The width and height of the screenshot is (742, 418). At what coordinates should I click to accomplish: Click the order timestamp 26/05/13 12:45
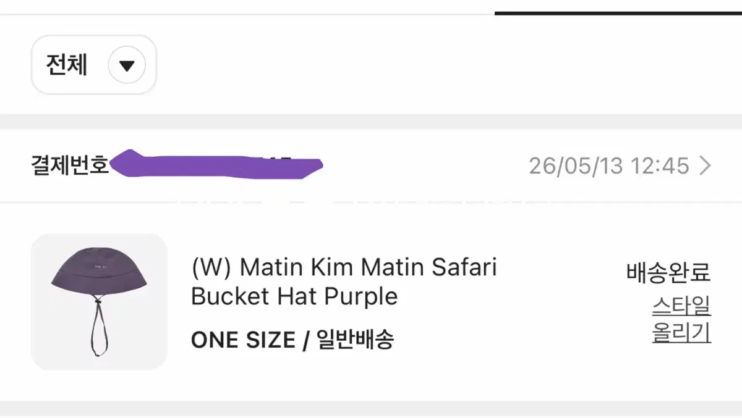[609, 165]
